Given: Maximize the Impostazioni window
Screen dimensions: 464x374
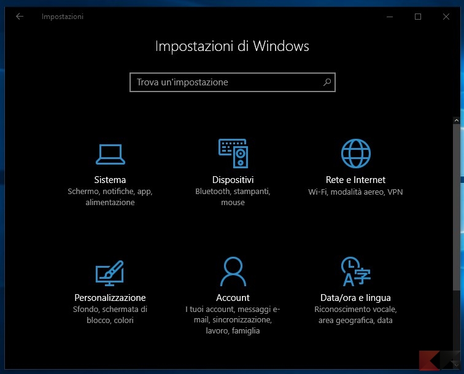Looking at the screenshot, I should pos(418,17).
